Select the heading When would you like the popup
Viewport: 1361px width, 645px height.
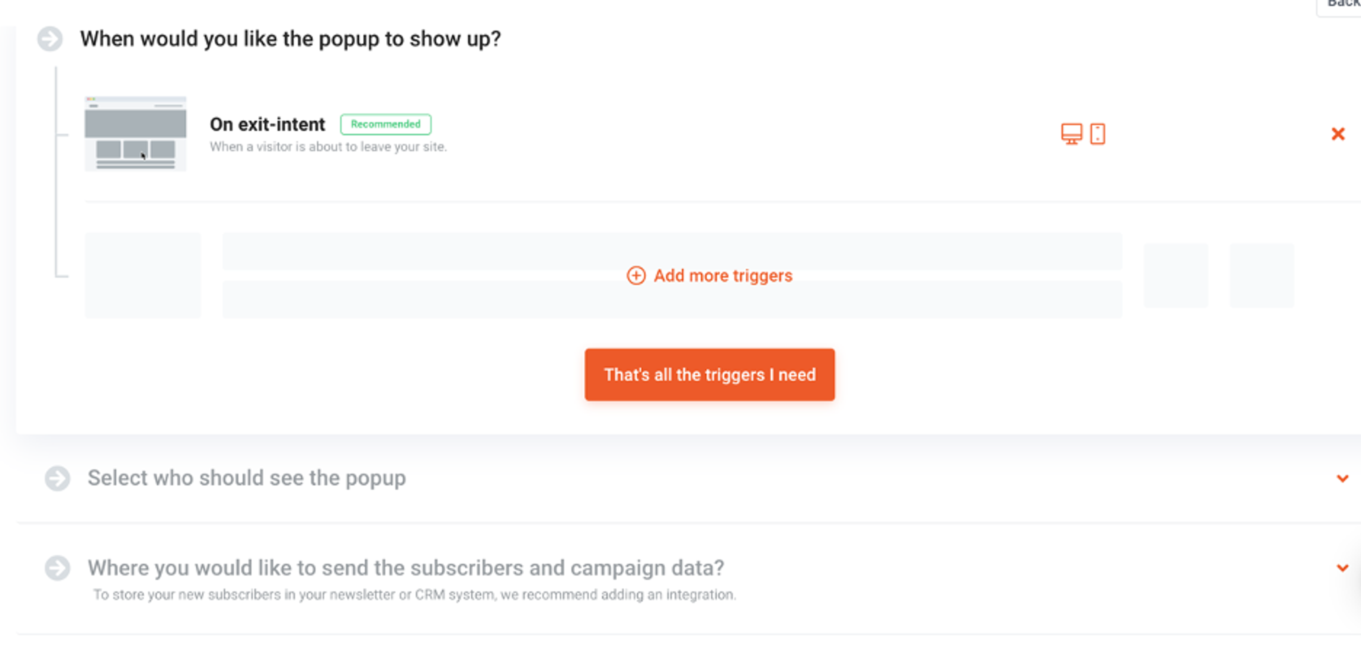pyautogui.click(x=290, y=38)
